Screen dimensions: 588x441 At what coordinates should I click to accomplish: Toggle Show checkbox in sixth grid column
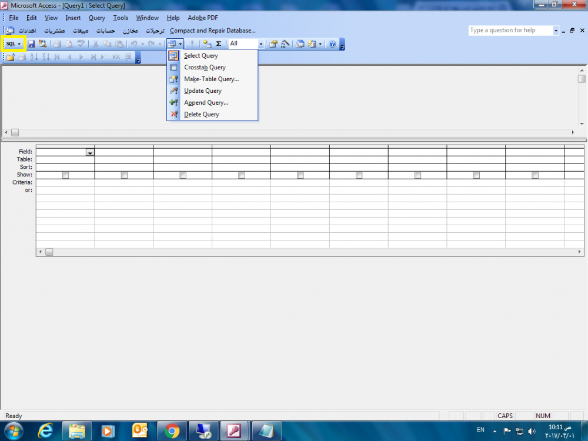(359, 175)
